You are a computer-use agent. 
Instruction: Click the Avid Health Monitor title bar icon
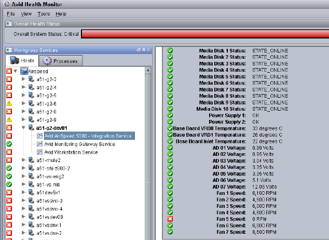tap(7, 4)
